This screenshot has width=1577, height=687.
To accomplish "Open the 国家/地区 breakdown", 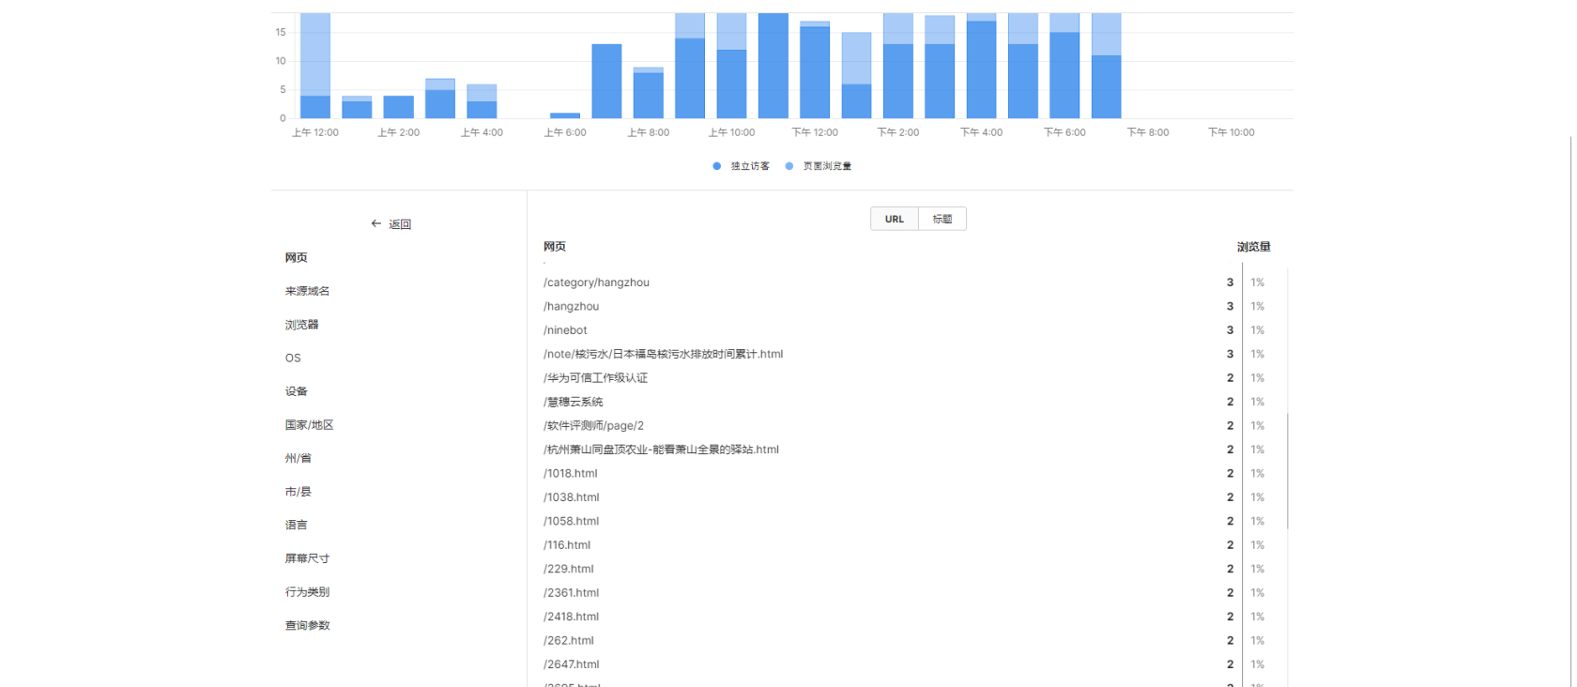I will coord(310,425).
